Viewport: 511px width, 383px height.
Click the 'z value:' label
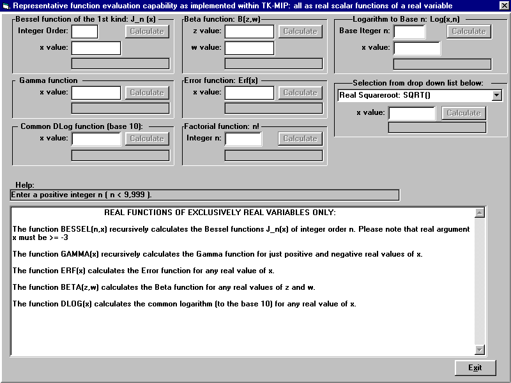tap(207, 31)
